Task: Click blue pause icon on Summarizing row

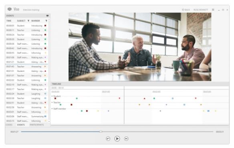Action: click(x=45, y=116)
